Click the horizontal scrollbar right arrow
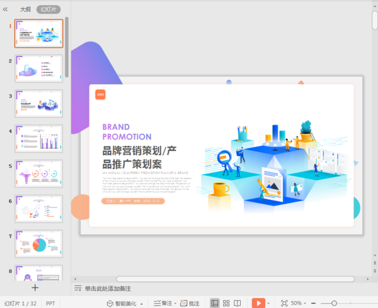This screenshot has width=378, height=308. point(368,279)
